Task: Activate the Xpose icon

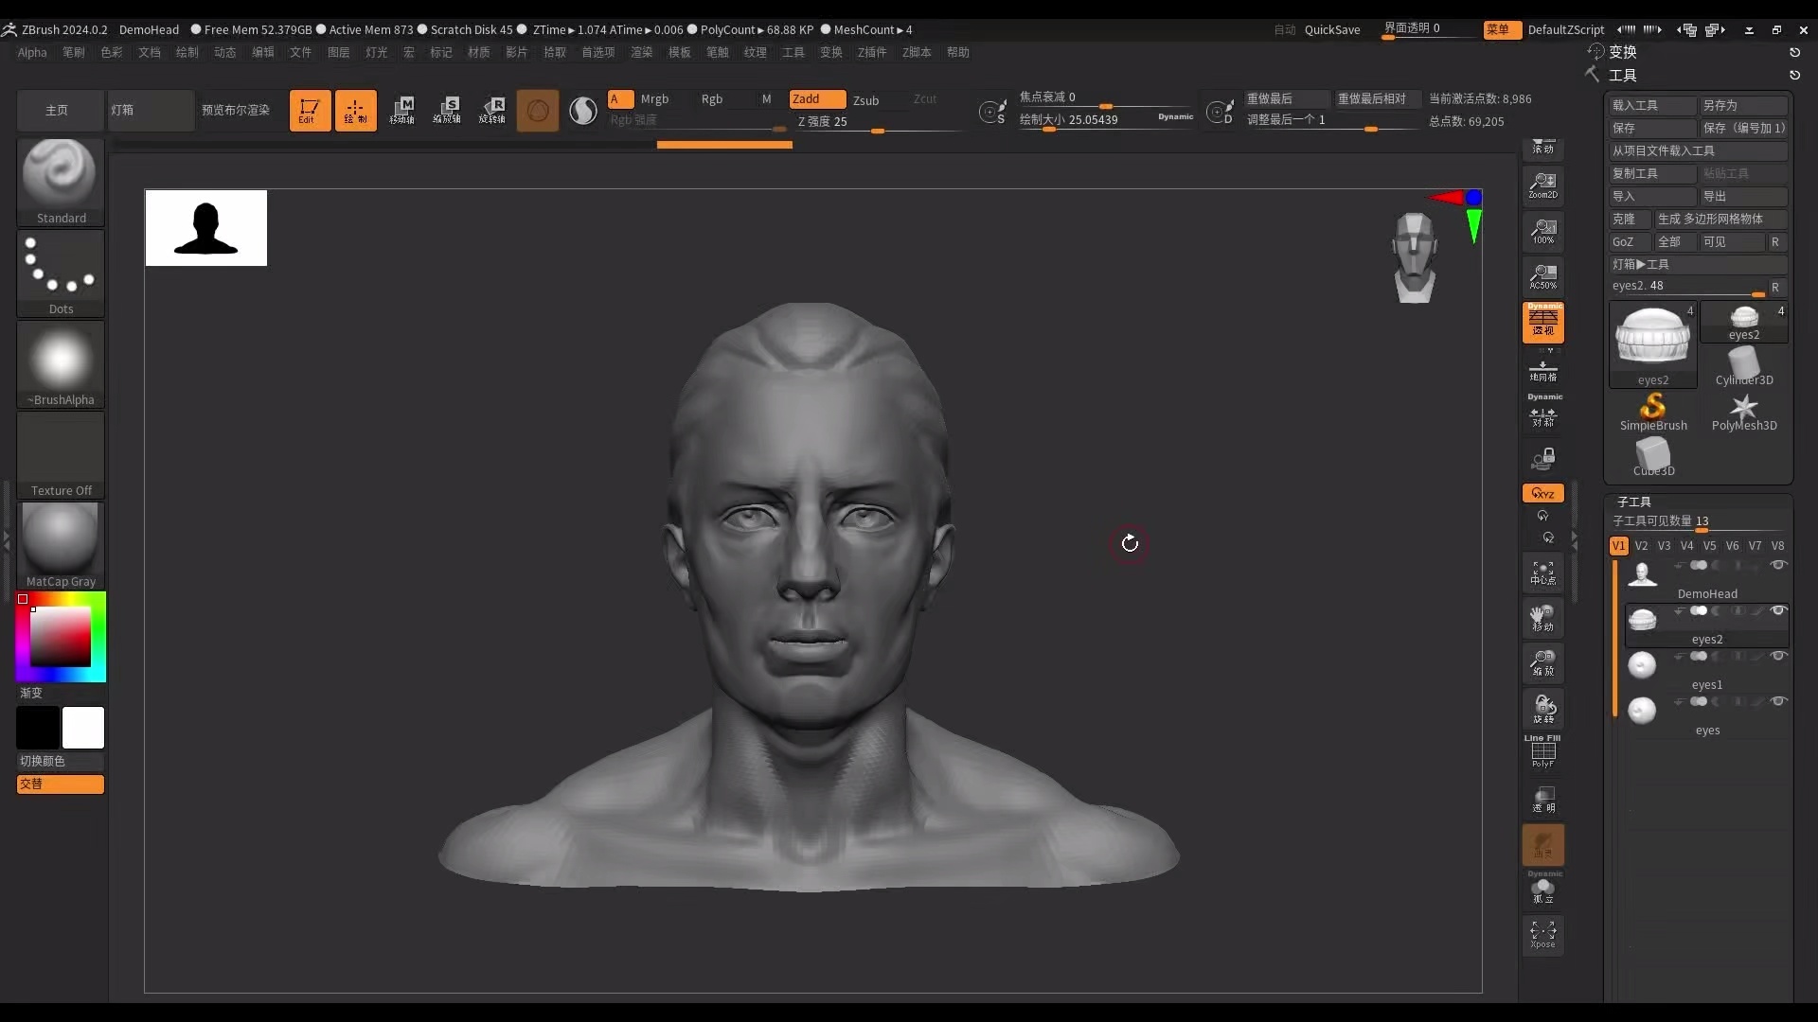Action: [1542, 935]
